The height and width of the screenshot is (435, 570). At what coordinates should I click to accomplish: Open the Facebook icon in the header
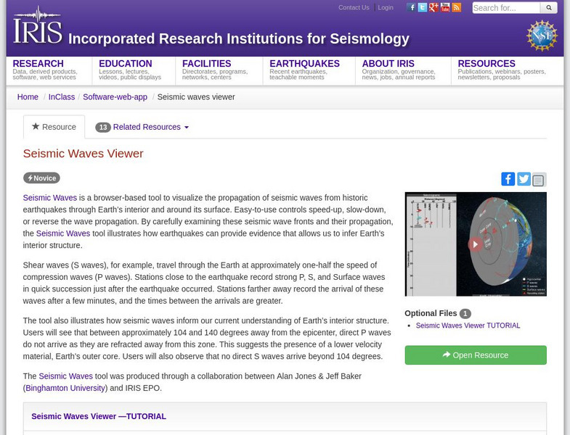[x=412, y=8]
